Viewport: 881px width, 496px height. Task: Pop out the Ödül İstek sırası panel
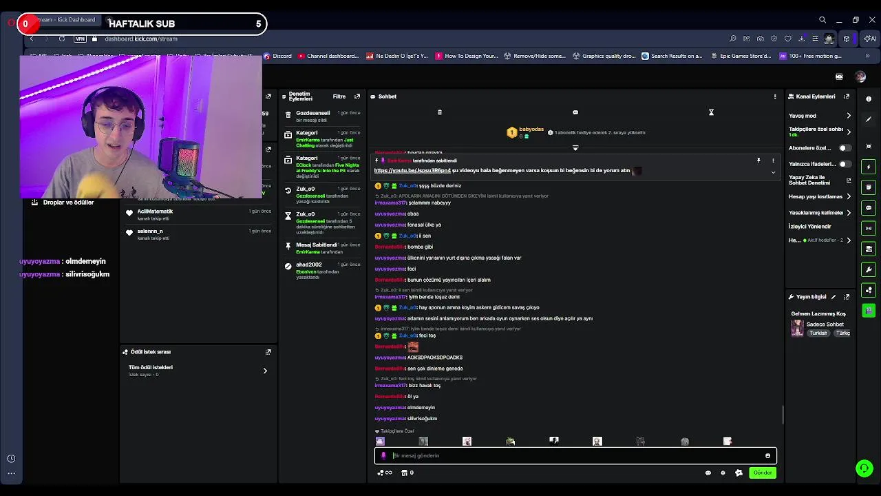point(268,352)
